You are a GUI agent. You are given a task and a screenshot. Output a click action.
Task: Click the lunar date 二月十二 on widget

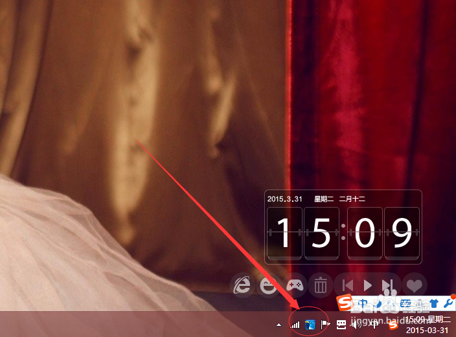tap(352, 199)
